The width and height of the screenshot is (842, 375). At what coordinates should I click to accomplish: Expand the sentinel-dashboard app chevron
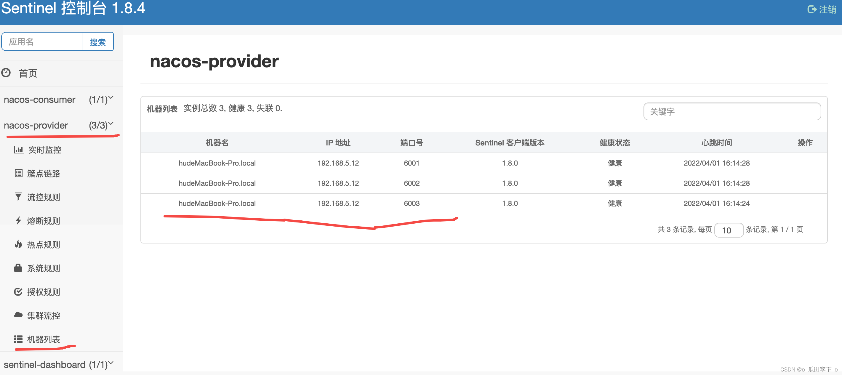click(111, 363)
